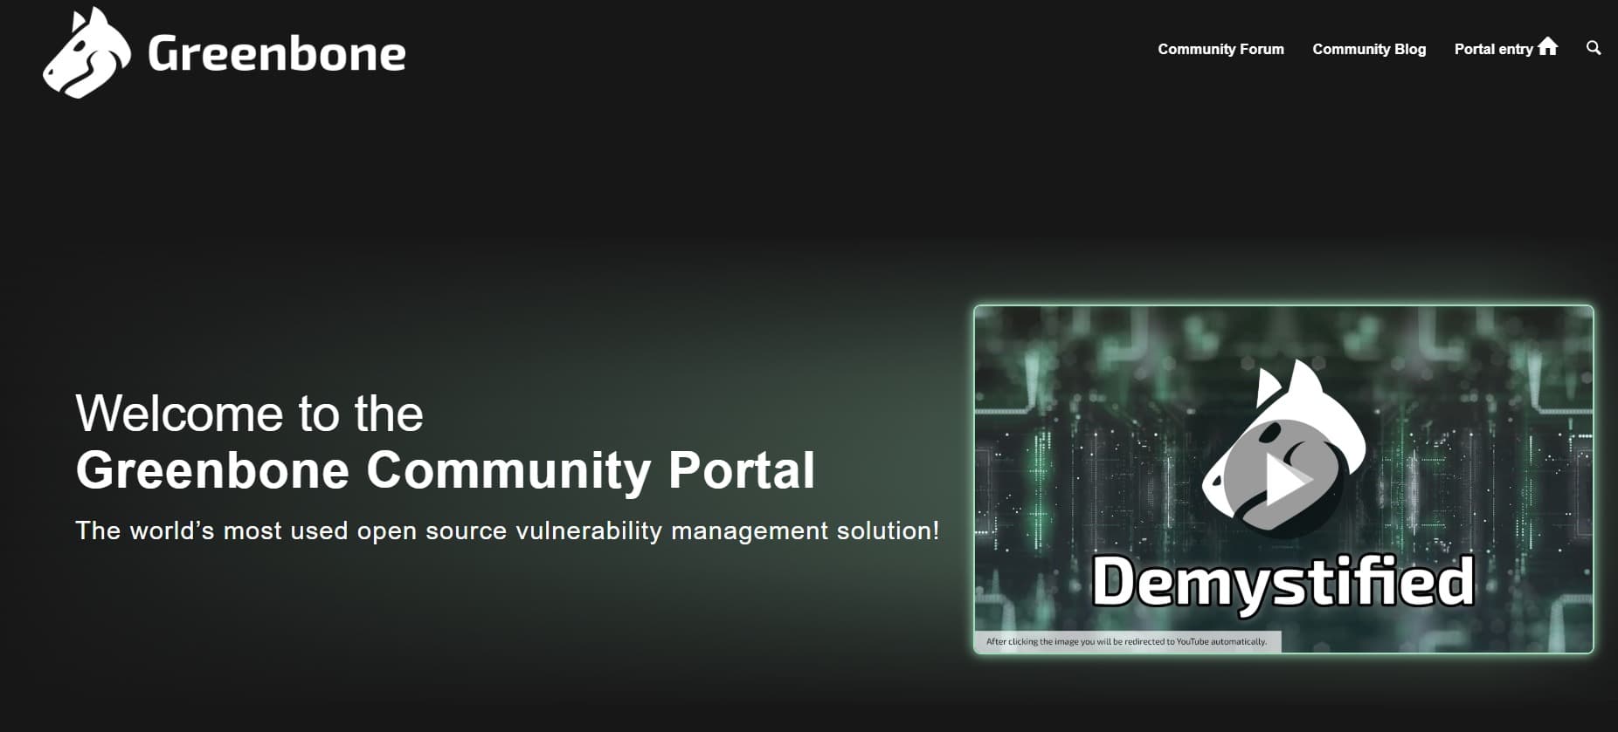
Task: Click the Greenbone wolf logo icon
Action: [x=86, y=52]
